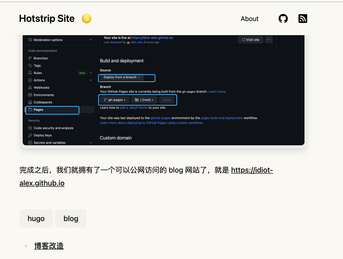Toggle the moon theme switch icon
Screen dimensions: 343x259
(87, 19)
